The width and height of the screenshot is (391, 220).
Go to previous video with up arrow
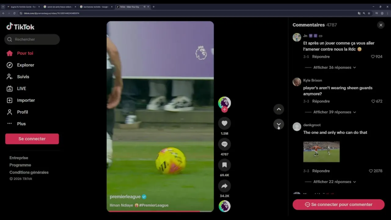pyautogui.click(x=279, y=109)
